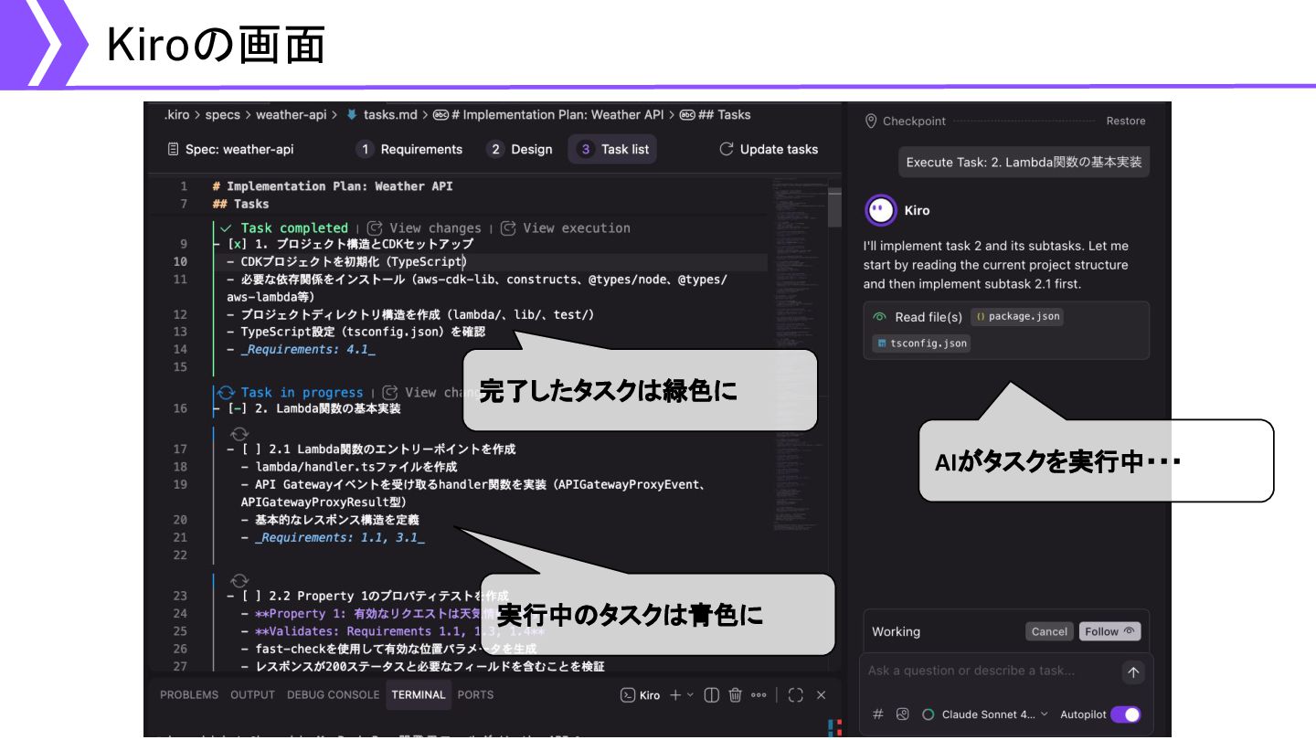Open new terminal dropdown chevron
Image resolution: width=1316 pixels, height=740 pixels.
(x=690, y=695)
